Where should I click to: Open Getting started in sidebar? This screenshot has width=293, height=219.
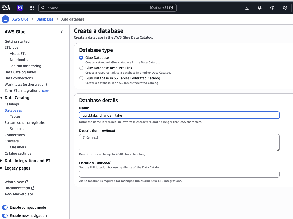(x=17, y=41)
